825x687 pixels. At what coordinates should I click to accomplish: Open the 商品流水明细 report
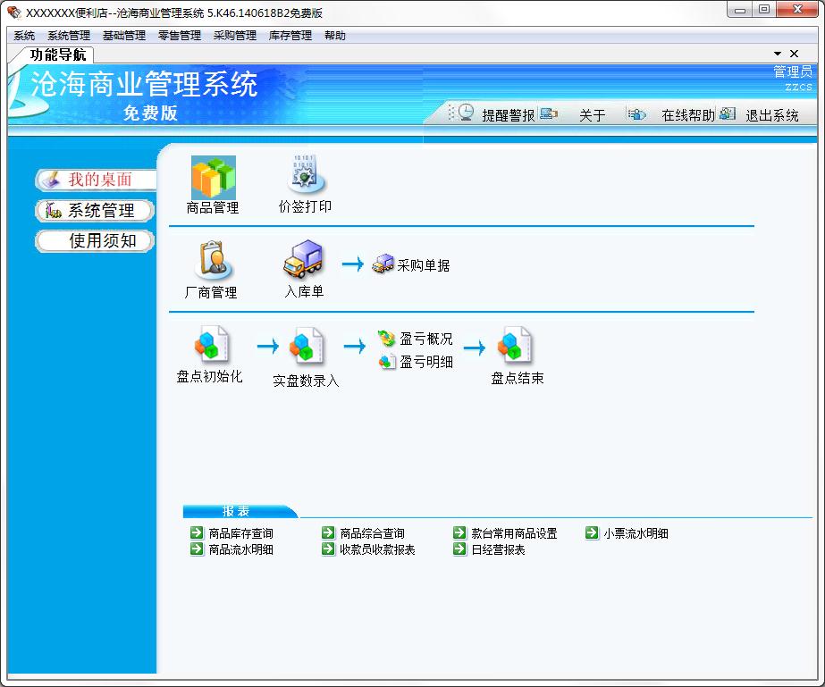coord(241,549)
